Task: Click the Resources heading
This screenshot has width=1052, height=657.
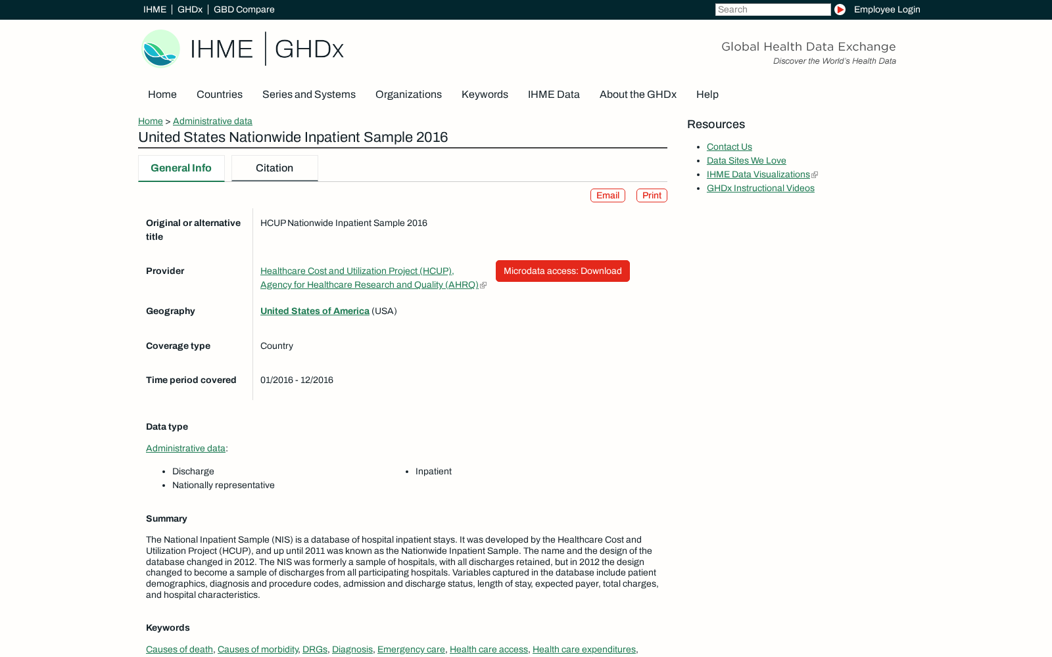Action: pos(716,124)
